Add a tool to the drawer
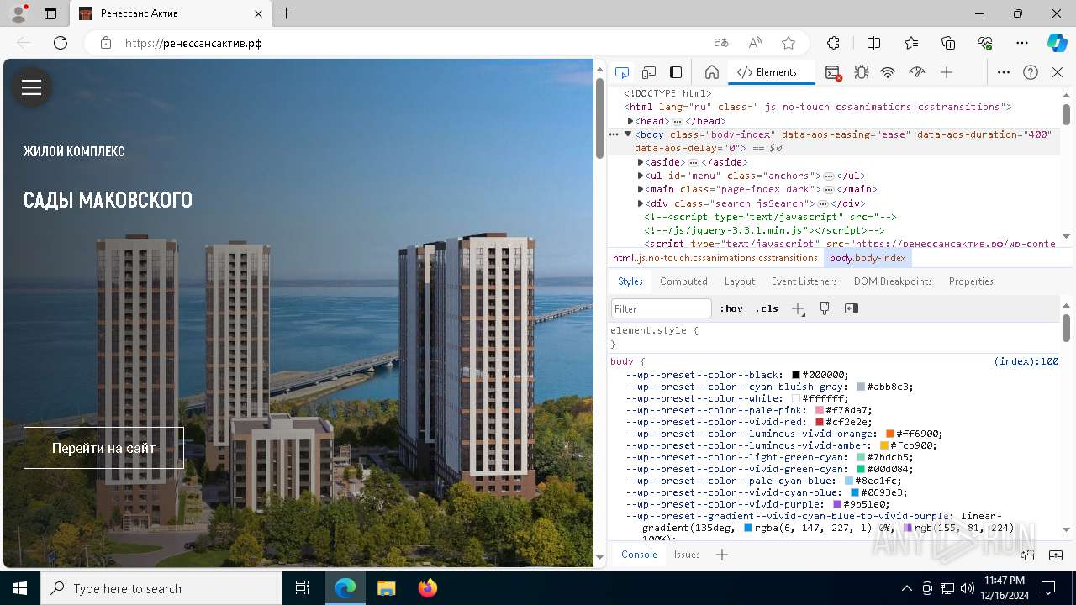 [722, 555]
